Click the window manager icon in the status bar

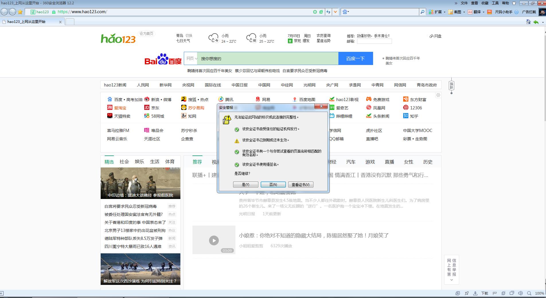[x=512, y=293]
